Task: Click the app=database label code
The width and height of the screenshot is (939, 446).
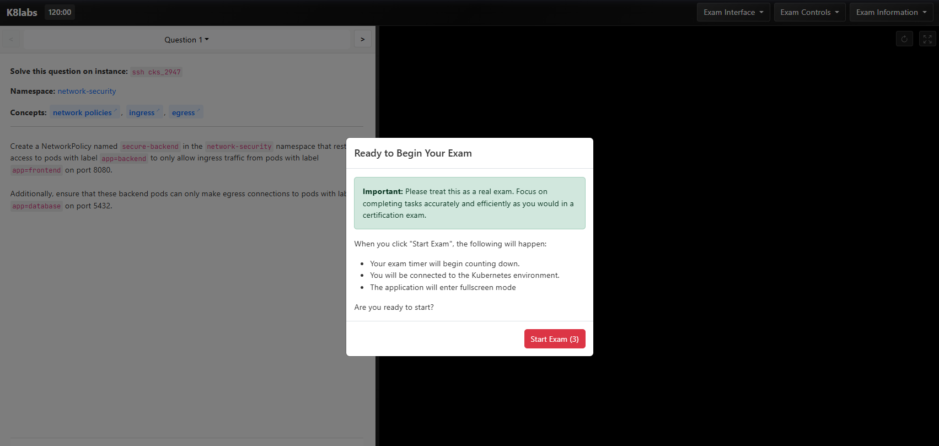Action: (36, 206)
